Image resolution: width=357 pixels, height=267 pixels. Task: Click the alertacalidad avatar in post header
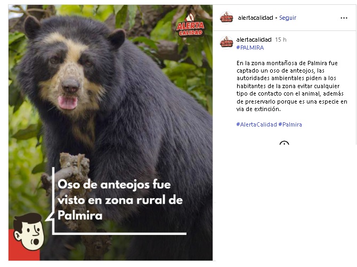(226, 18)
